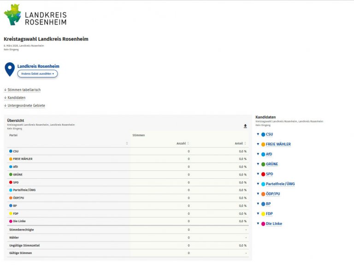Sort table by Anteil column
Viewport: 354px width, 266px height.
point(245,144)
